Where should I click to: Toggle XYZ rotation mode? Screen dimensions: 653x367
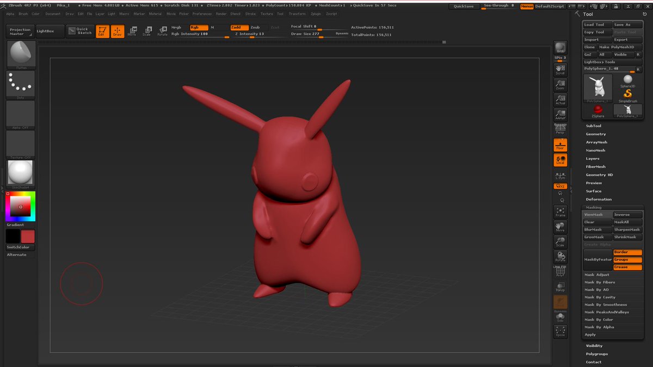560,186
